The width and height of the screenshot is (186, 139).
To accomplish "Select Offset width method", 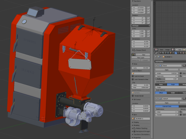I will click(161, 93).
